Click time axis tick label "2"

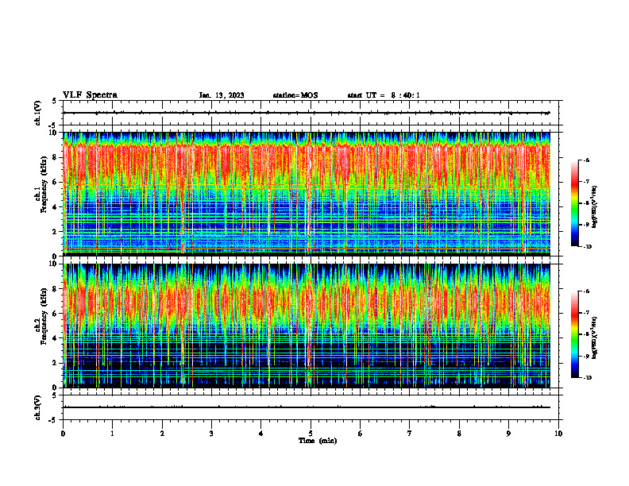click(162, 434)
